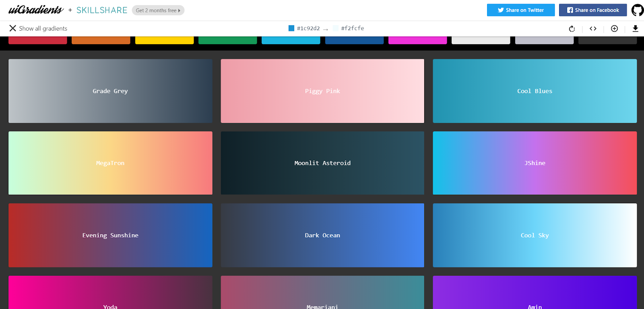644x309 pixels.
Task: Filter by the green color swatch
Action: click(x=228, y=40)
